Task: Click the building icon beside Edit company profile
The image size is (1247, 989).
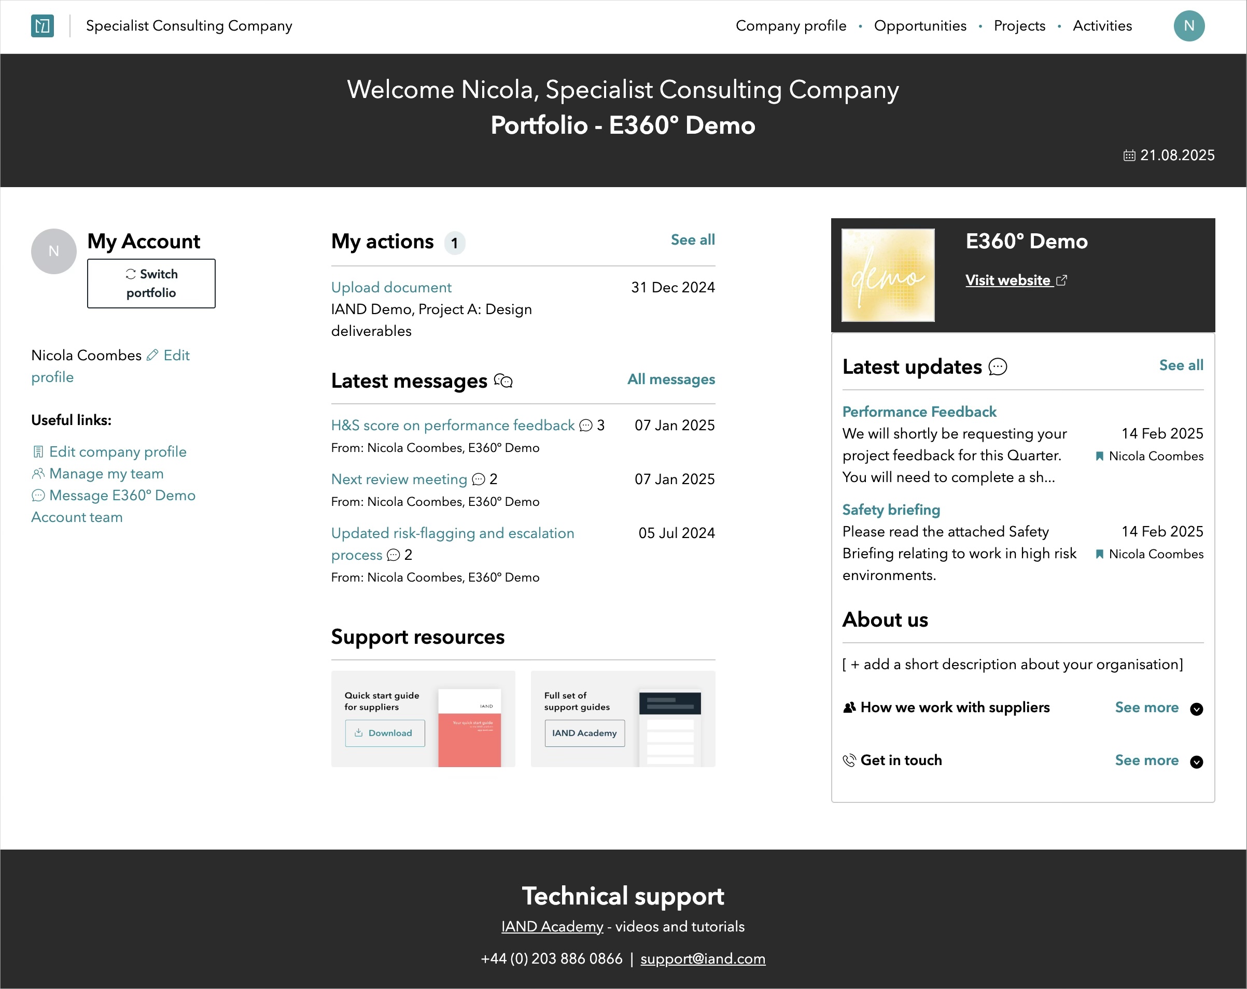Action: click(38, 451)
